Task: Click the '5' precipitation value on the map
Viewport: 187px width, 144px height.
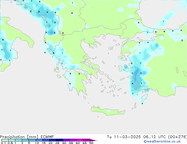Action: point(39,12)
